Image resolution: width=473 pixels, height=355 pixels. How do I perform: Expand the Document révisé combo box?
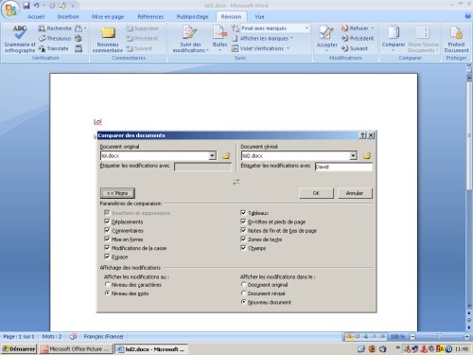pyautogui.click(x=353, y=155)
